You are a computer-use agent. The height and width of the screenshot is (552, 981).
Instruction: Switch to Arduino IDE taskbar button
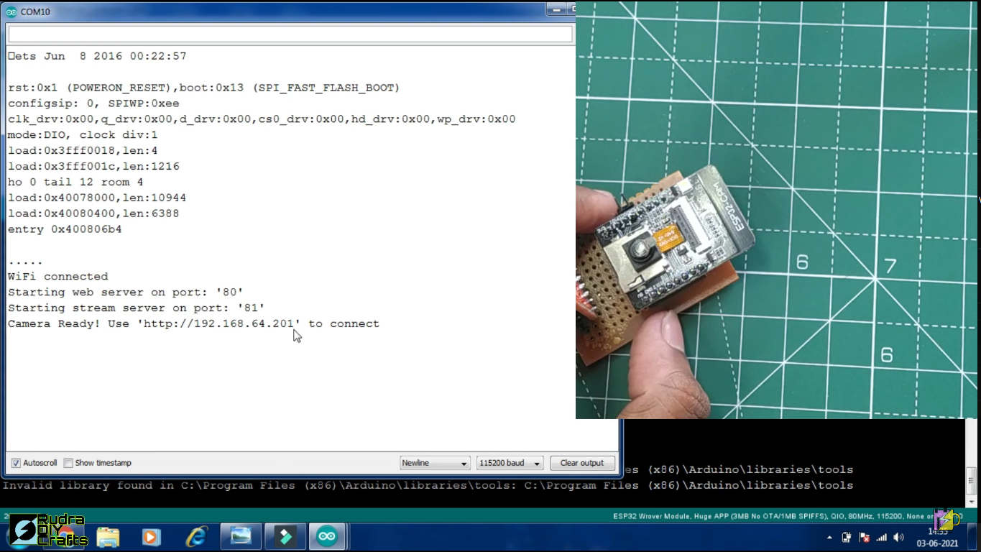[327, 536]
